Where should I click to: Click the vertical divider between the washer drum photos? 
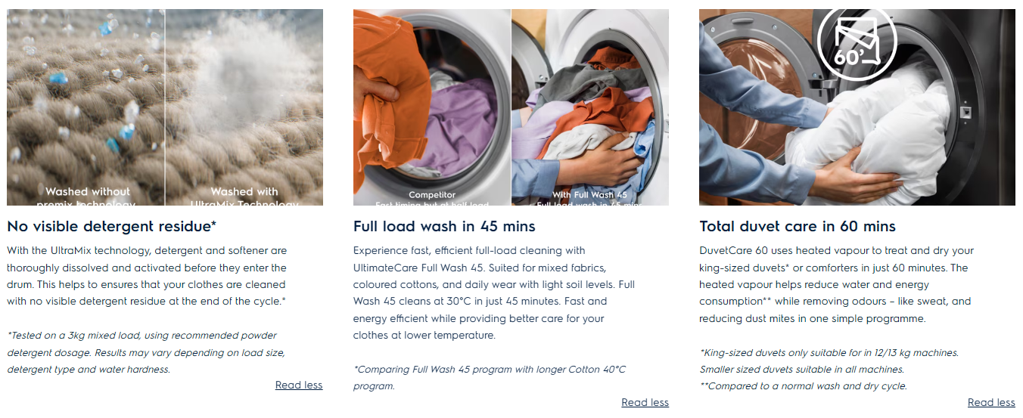pos(511,107)
